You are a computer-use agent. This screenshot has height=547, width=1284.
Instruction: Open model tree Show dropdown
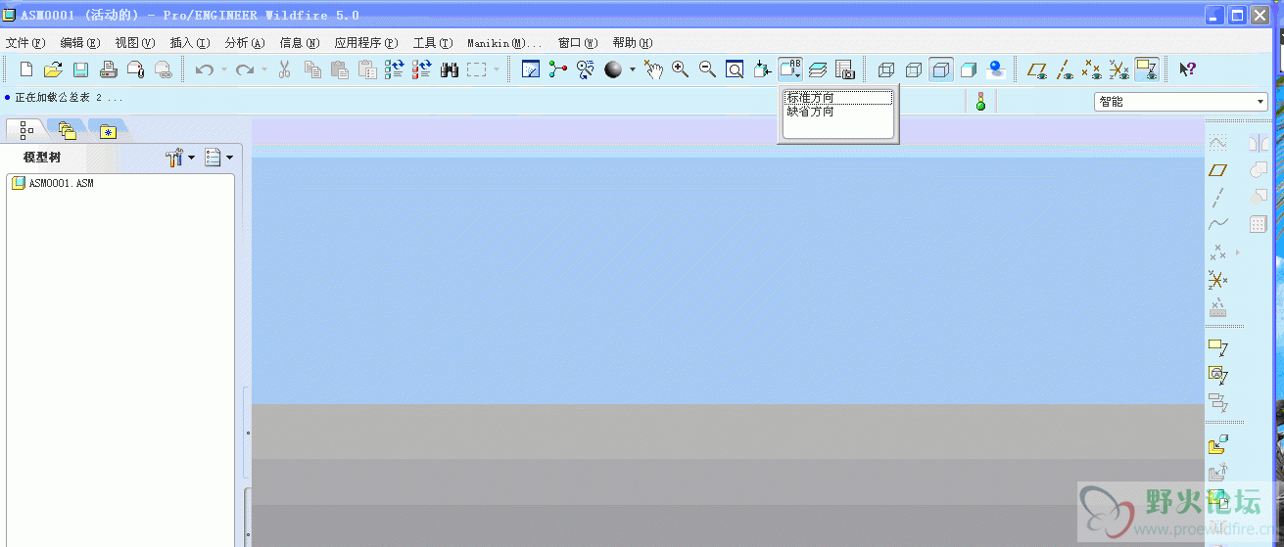point(180,158)
